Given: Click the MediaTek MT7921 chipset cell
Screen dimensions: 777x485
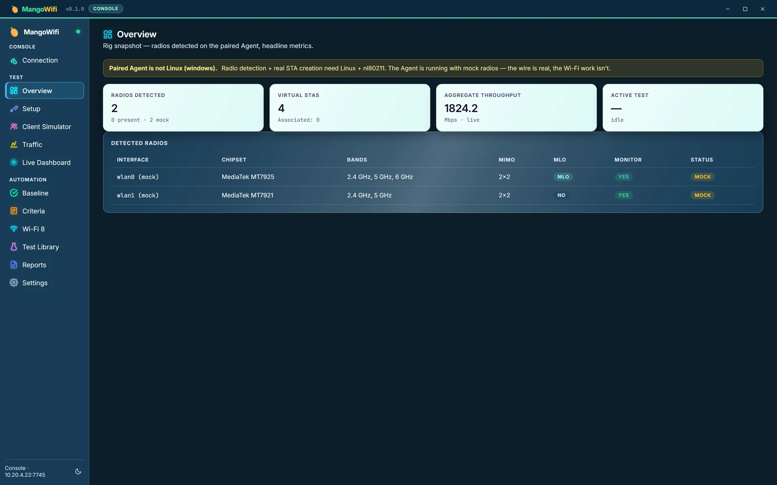Looking at the screenshot, I should pyautogui.click(x=247, y=195).
